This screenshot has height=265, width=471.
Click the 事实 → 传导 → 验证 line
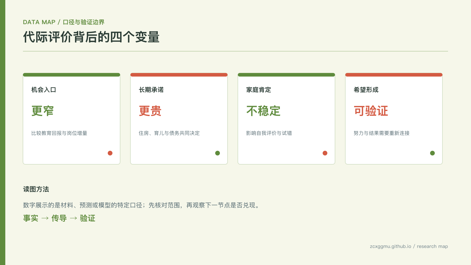59,218
